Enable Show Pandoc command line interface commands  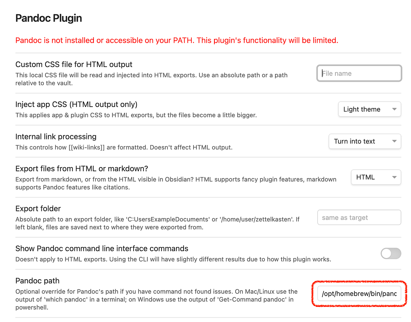(x=391, y=254)
